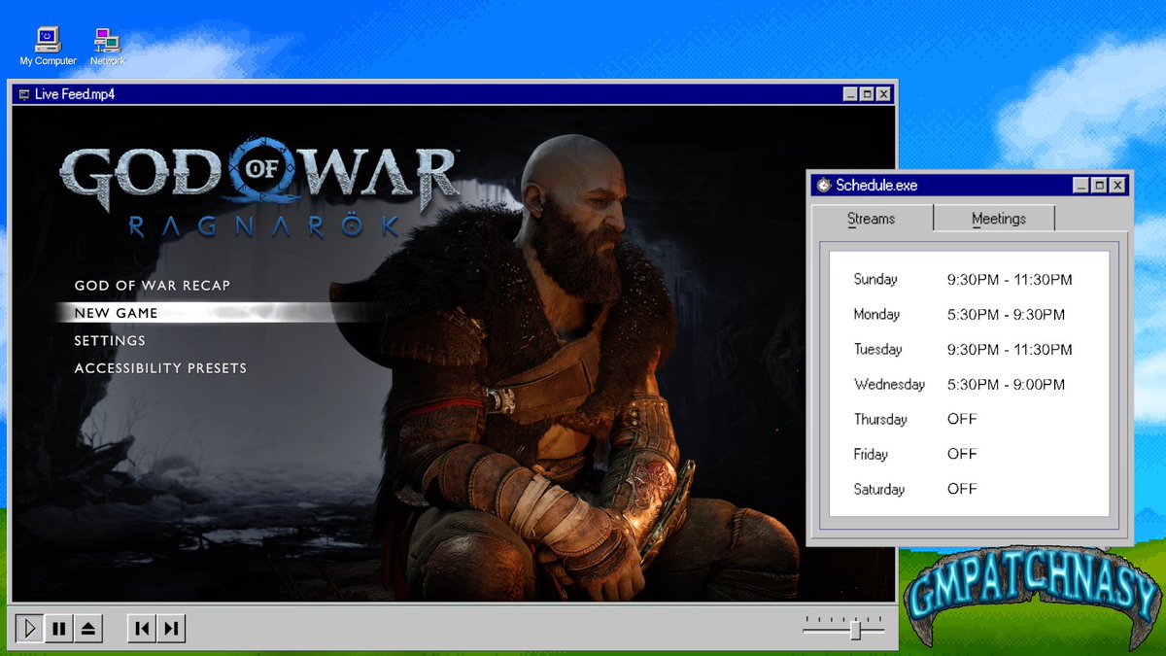Screen dimensions: 1166x656
Task: Click the volume slider handle in player
Action: 855,630
